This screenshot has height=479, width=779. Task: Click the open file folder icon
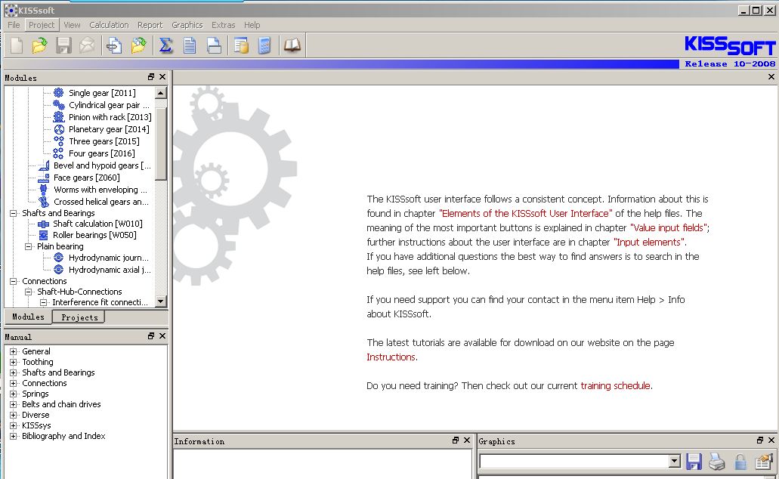click(39, 46)
